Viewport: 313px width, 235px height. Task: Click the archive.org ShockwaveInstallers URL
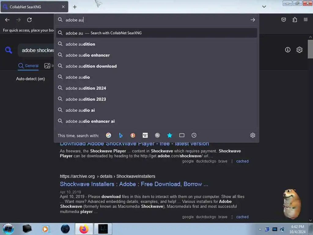coord(107,176)
